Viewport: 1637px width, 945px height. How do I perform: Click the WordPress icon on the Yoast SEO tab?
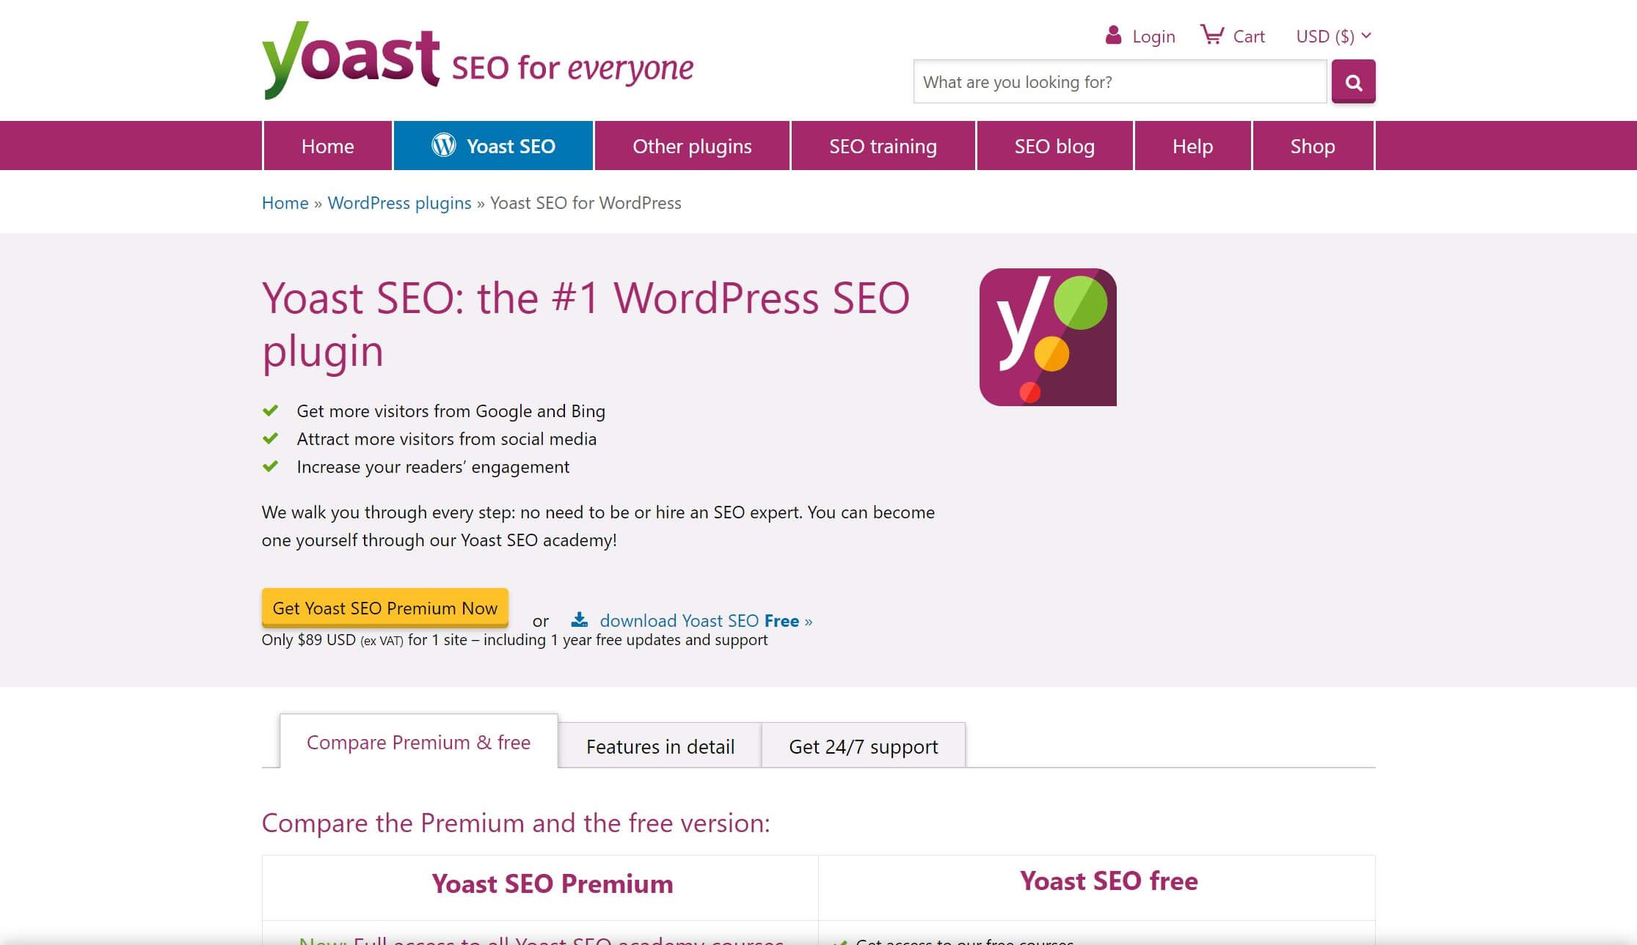tap(442, 145)
